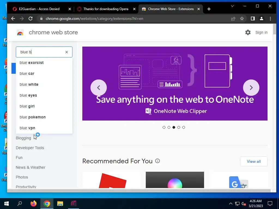Open the color sphere extension card
This screenshot has width=279, height=209.
(175, 180)
